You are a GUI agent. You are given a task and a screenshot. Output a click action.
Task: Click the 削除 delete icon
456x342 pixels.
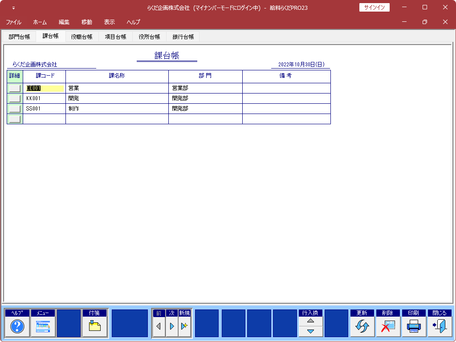(x=388, y=326)
